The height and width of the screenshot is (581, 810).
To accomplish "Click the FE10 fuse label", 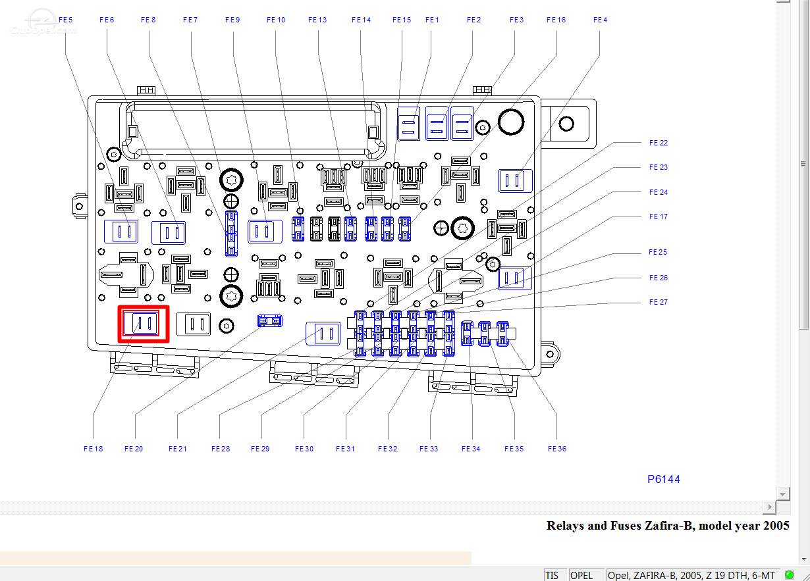I will tap(276, 20).
